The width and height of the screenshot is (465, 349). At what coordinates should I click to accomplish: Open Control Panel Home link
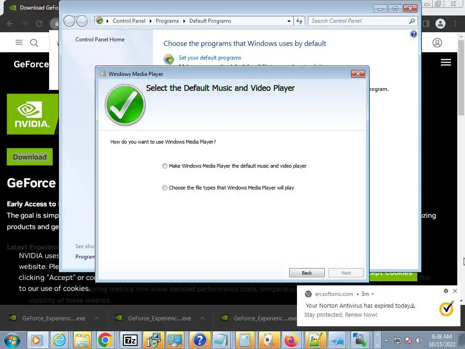click(100, 40)
